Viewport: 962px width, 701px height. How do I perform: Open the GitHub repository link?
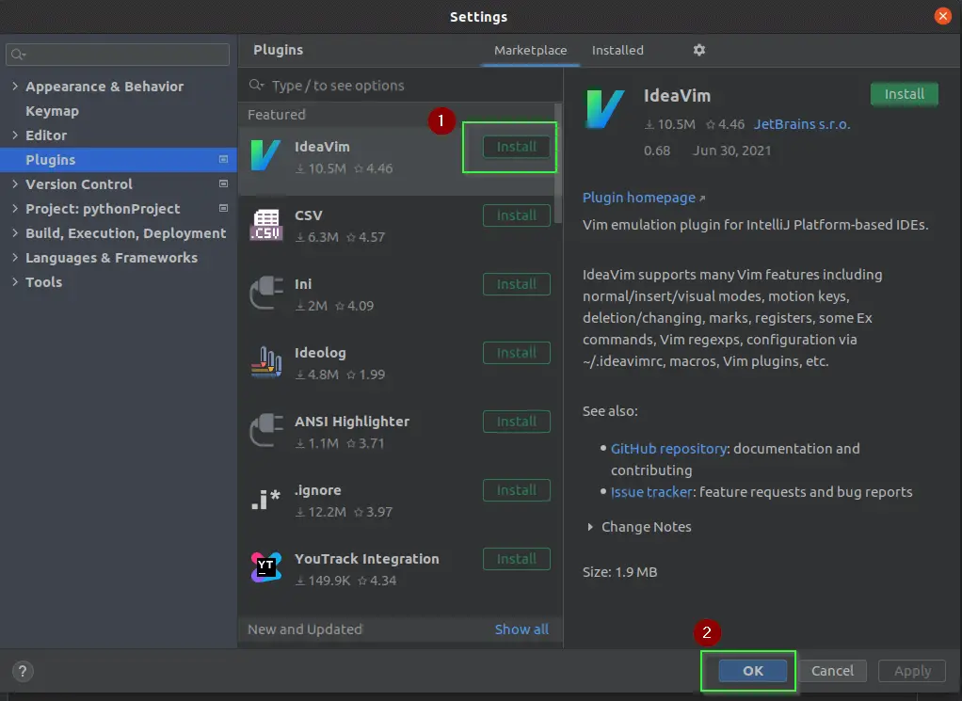pos(668,448)
